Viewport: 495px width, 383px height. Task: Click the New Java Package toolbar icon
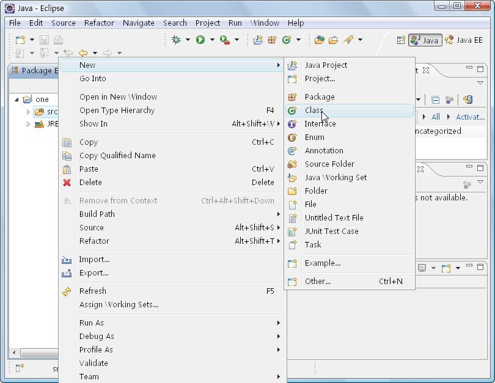[x=272, y=40]
